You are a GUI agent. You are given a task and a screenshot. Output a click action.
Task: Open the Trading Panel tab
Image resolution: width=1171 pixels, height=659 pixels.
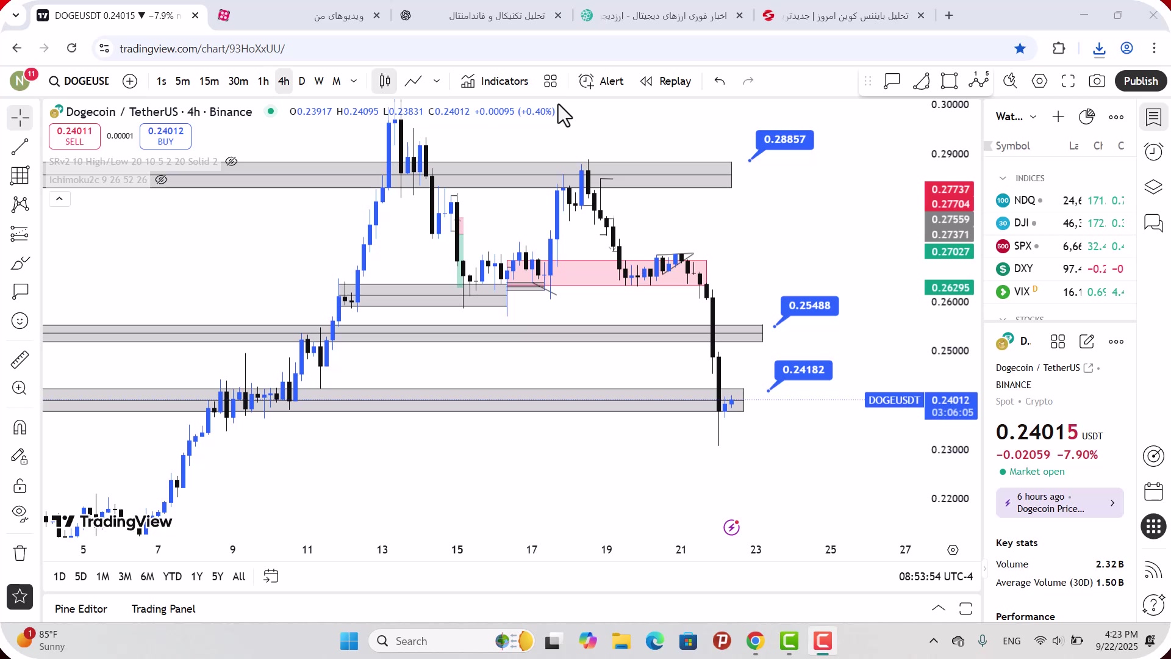163,609
